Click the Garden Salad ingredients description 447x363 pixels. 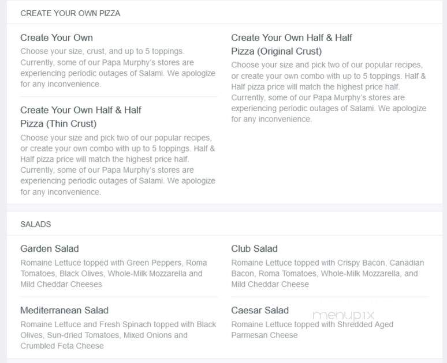click(x=113, y=273)
